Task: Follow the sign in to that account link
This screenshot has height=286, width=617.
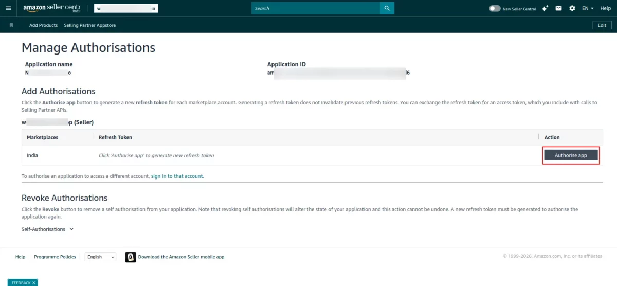Action: (177, 176)
